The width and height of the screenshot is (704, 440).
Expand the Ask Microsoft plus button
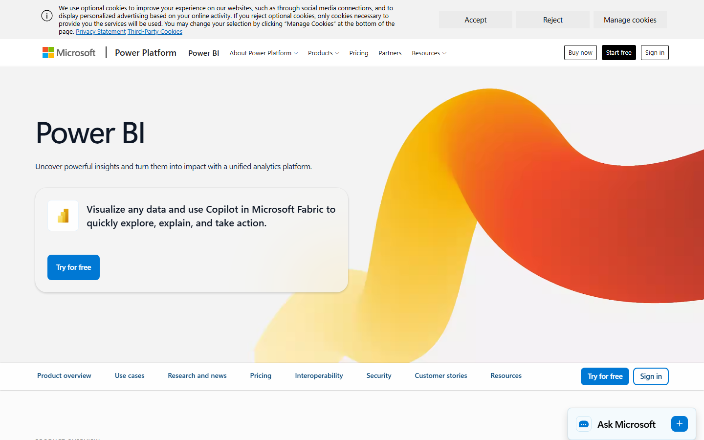click(680, 424)
